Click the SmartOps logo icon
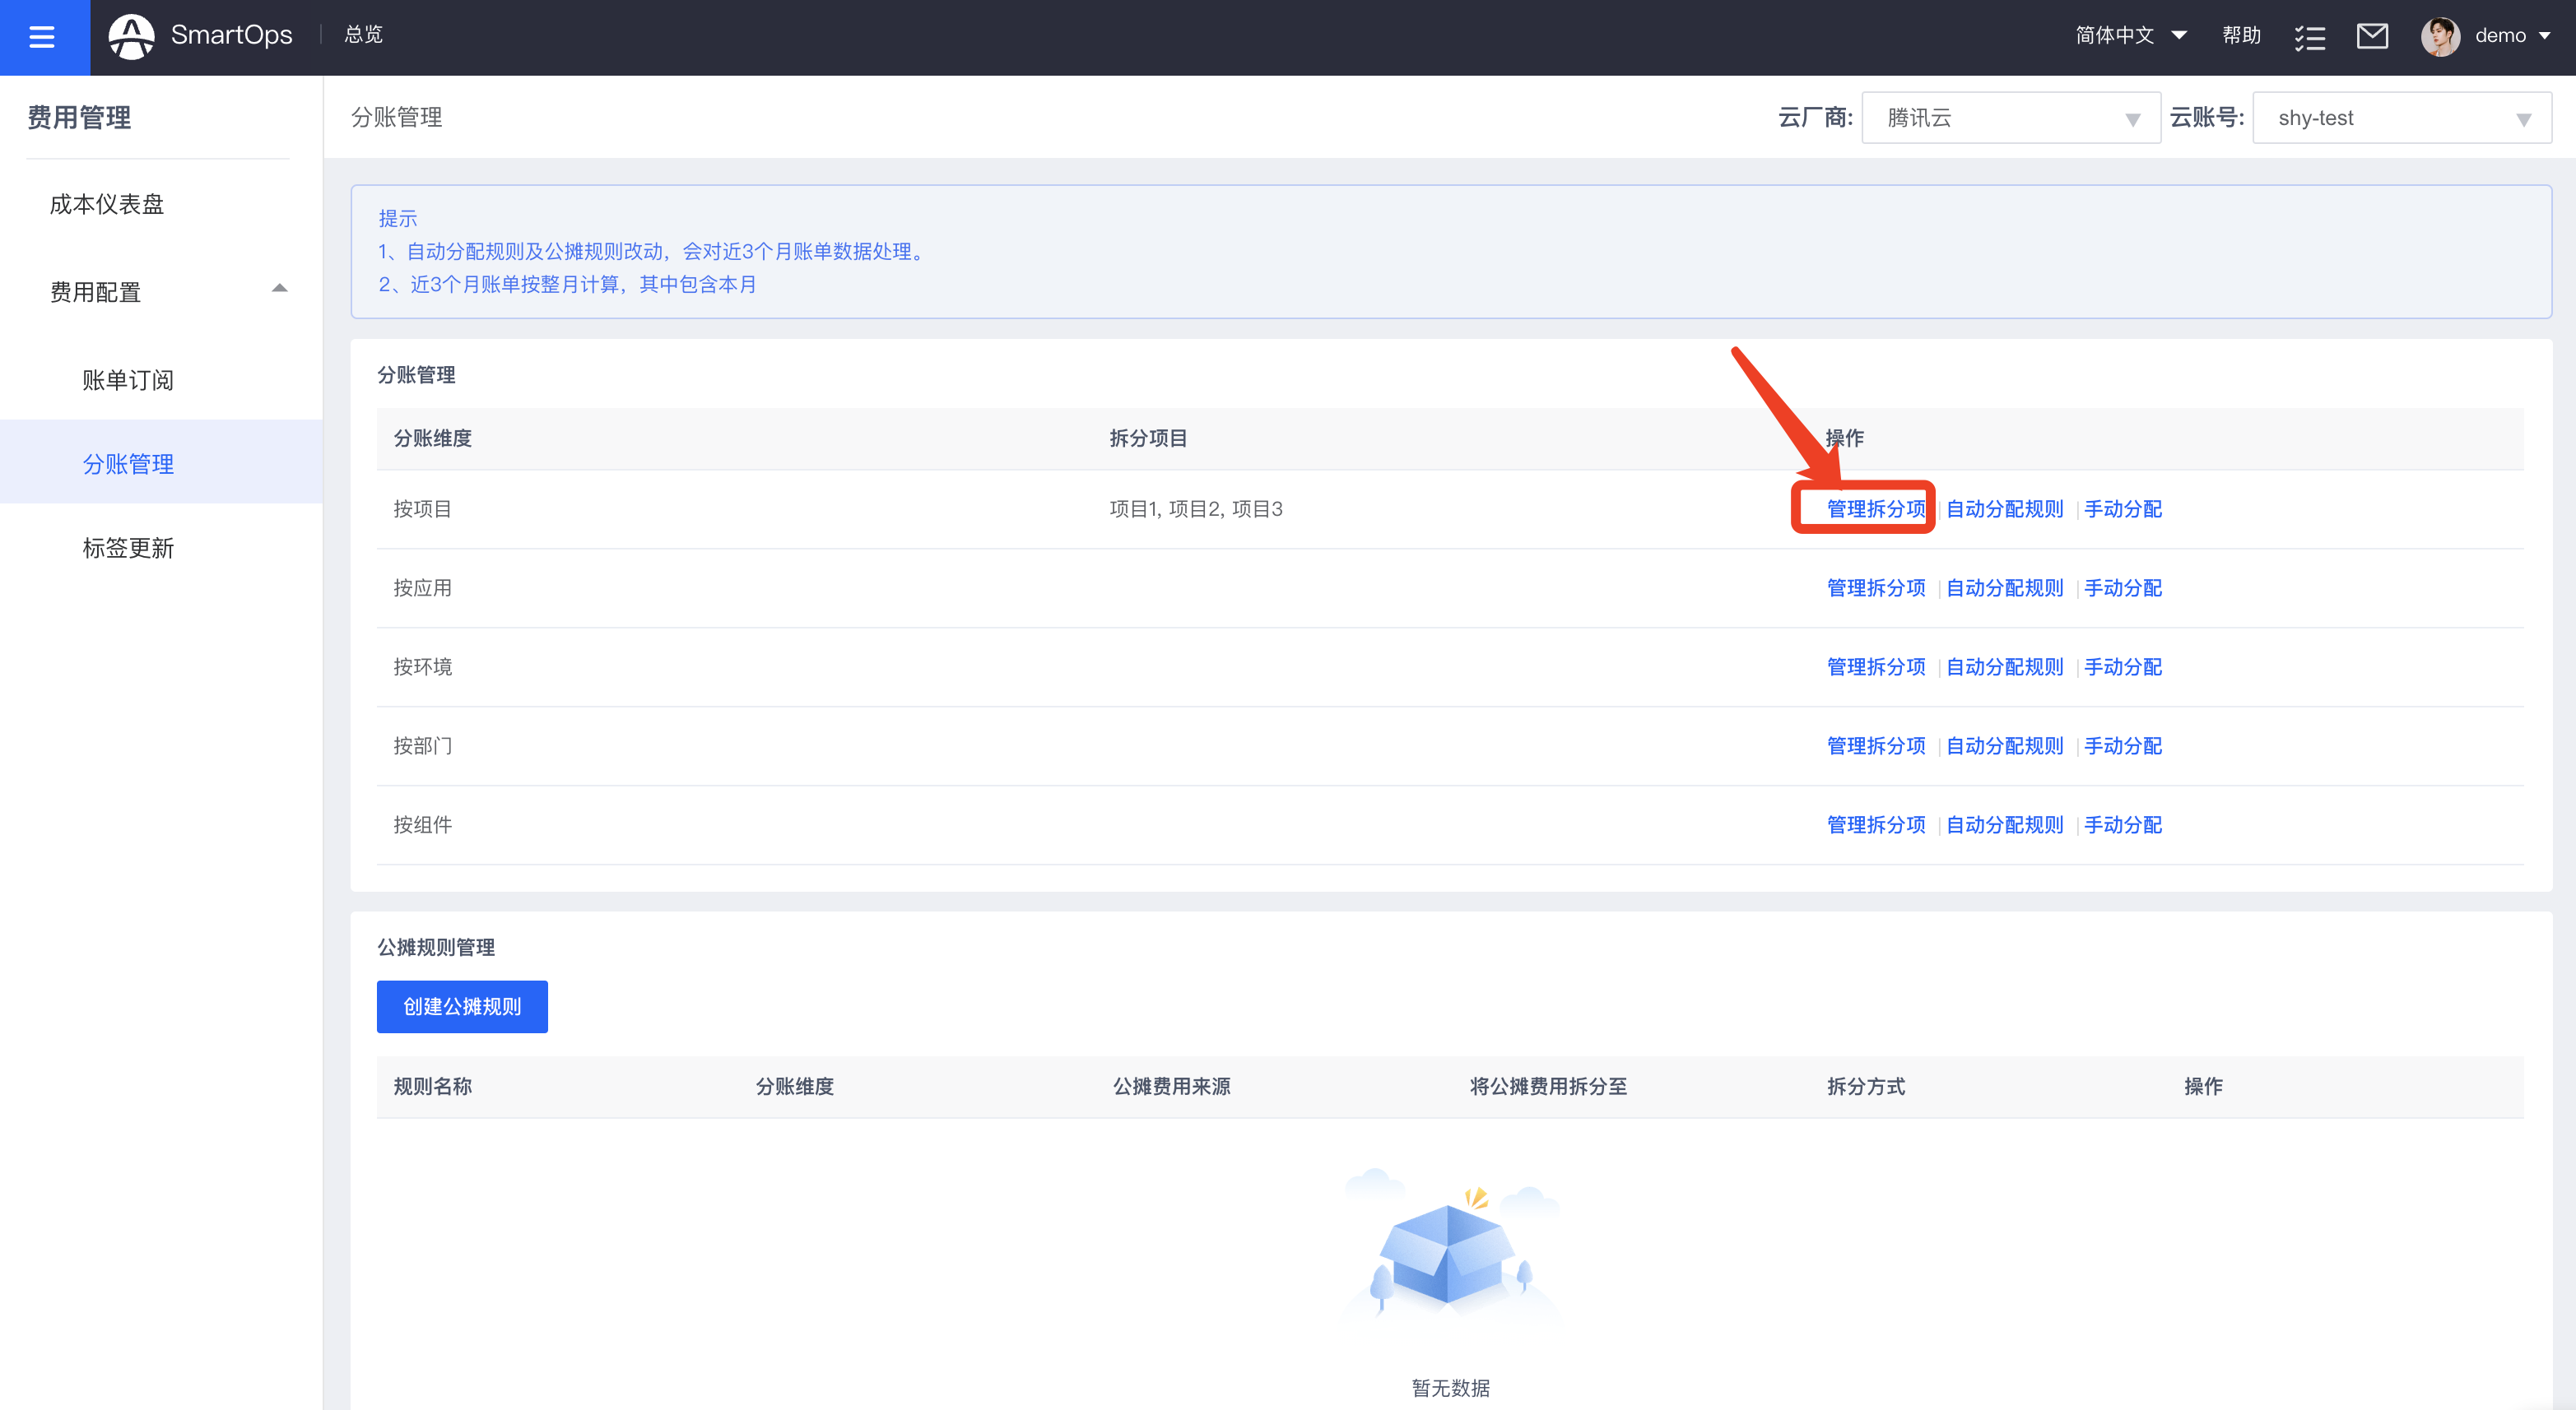 [131, 36]
